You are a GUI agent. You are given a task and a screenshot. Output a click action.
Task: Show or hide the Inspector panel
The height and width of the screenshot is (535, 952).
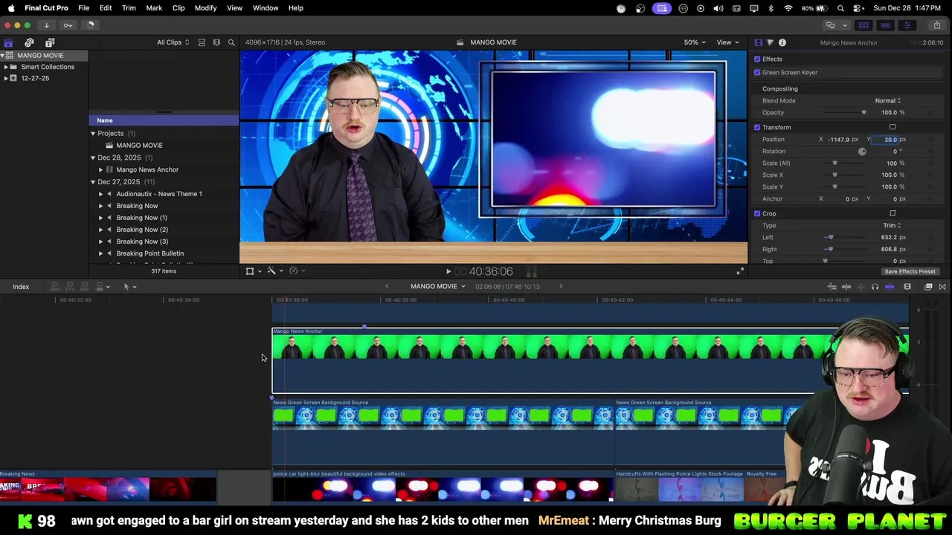tap(907, 25)
